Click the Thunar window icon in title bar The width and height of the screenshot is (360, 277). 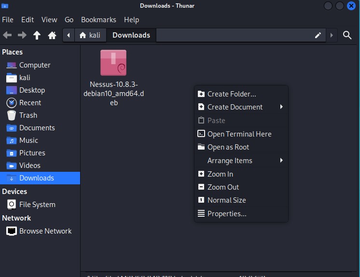(x=5, y=6)
